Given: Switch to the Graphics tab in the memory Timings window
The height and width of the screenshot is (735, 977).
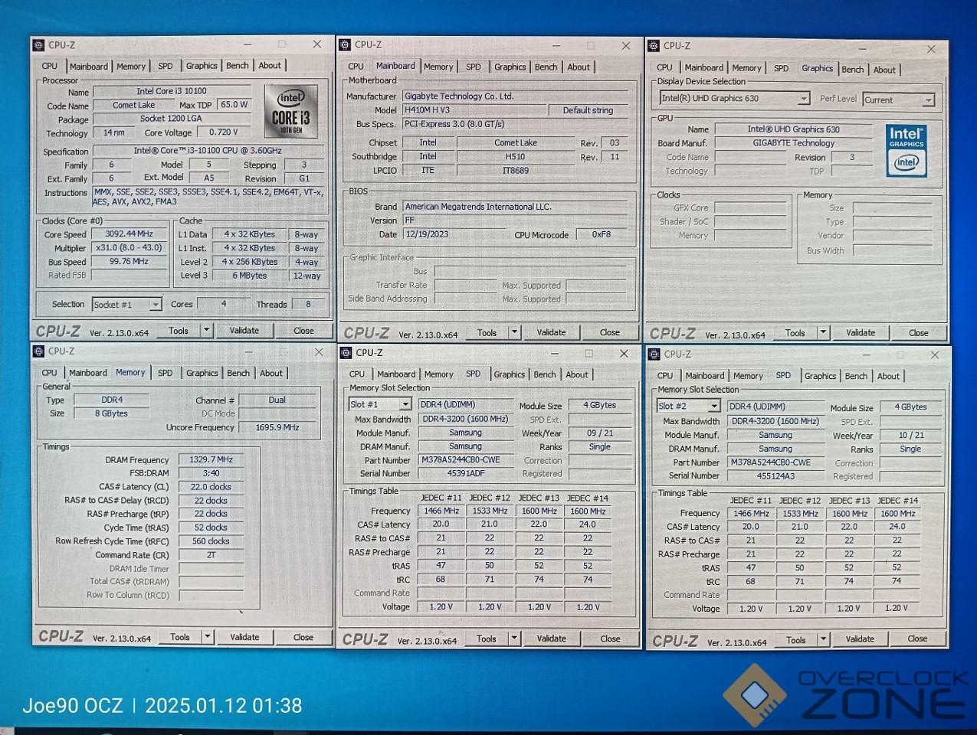Looking at the screenshot, I should (202, 374).
